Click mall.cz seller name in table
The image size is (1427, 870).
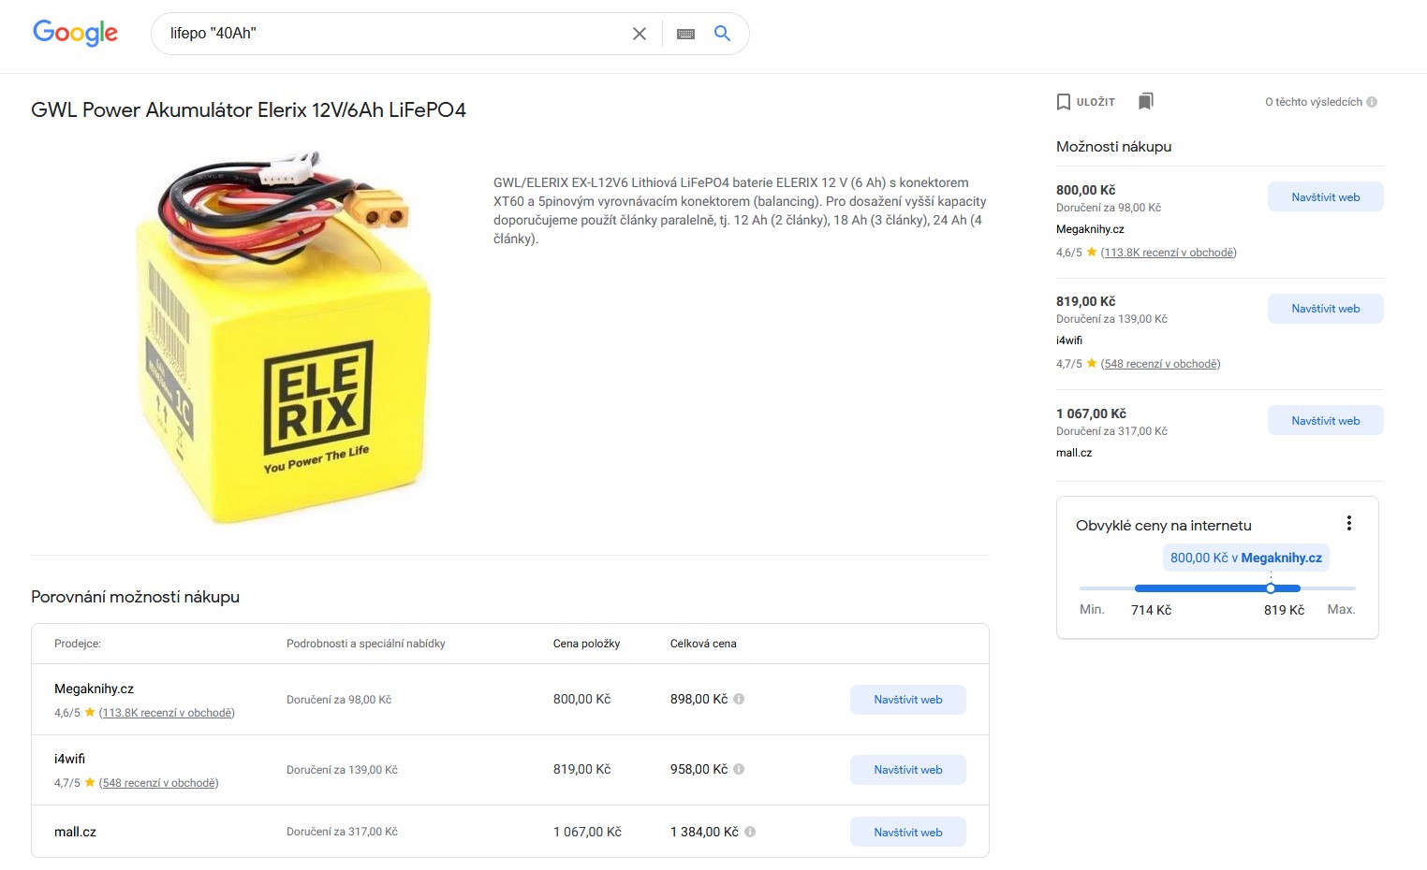pyautogui.click(x=75, y=832)
